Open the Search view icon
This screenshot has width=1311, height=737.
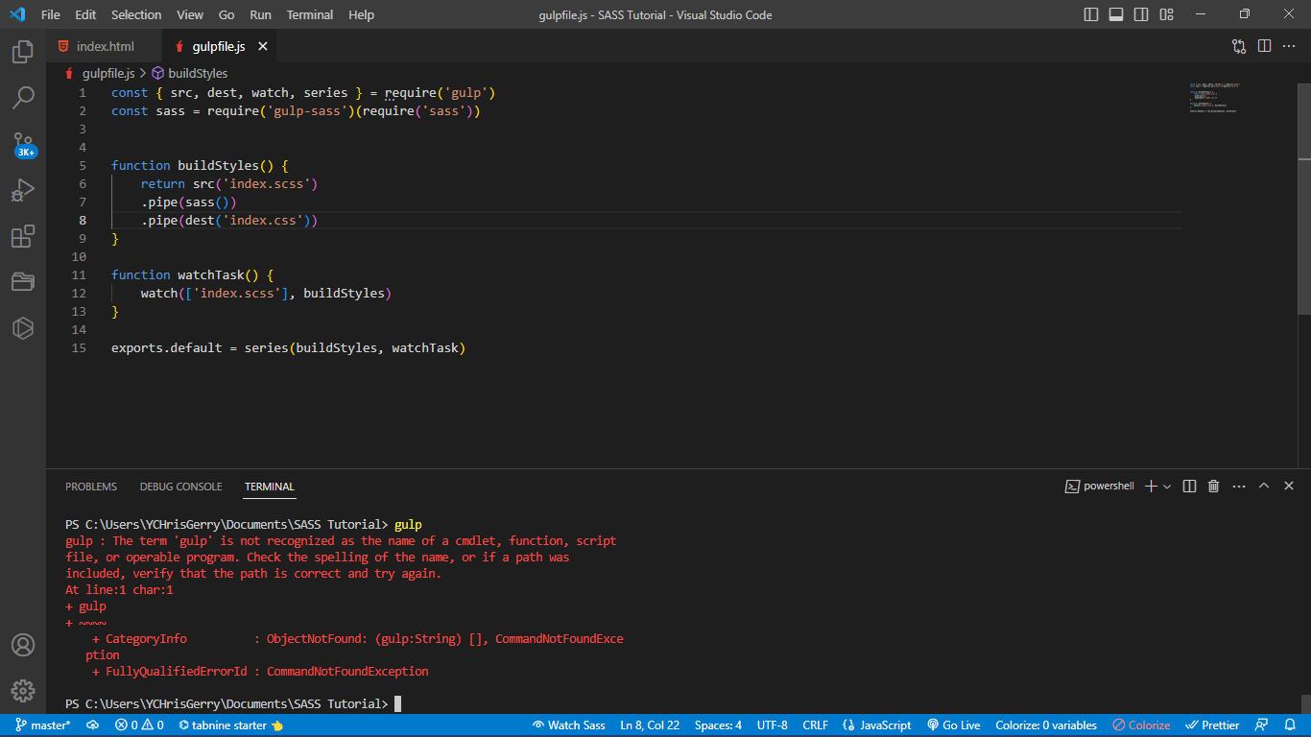22,99
